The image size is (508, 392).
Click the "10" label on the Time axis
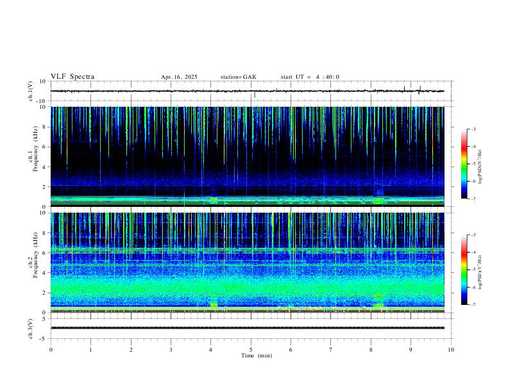[451, 350]
